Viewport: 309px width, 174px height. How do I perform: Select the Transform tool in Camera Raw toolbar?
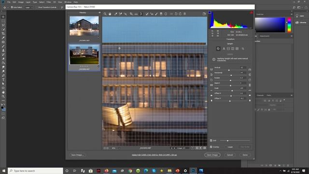(141, 14)
